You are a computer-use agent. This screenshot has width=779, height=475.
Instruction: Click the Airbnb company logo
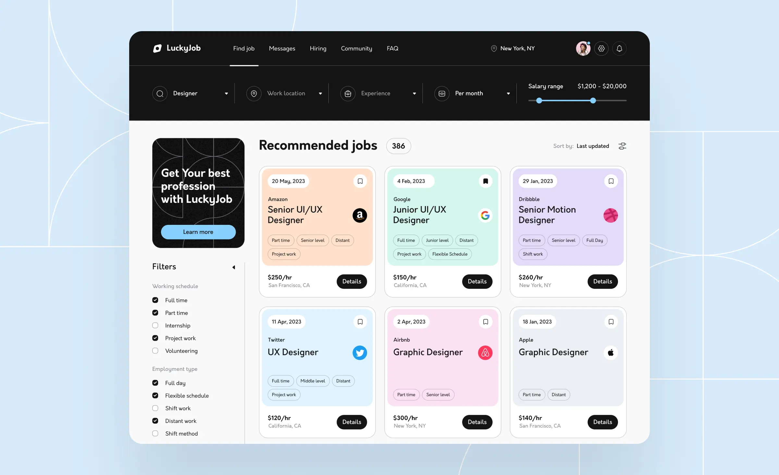485,353
